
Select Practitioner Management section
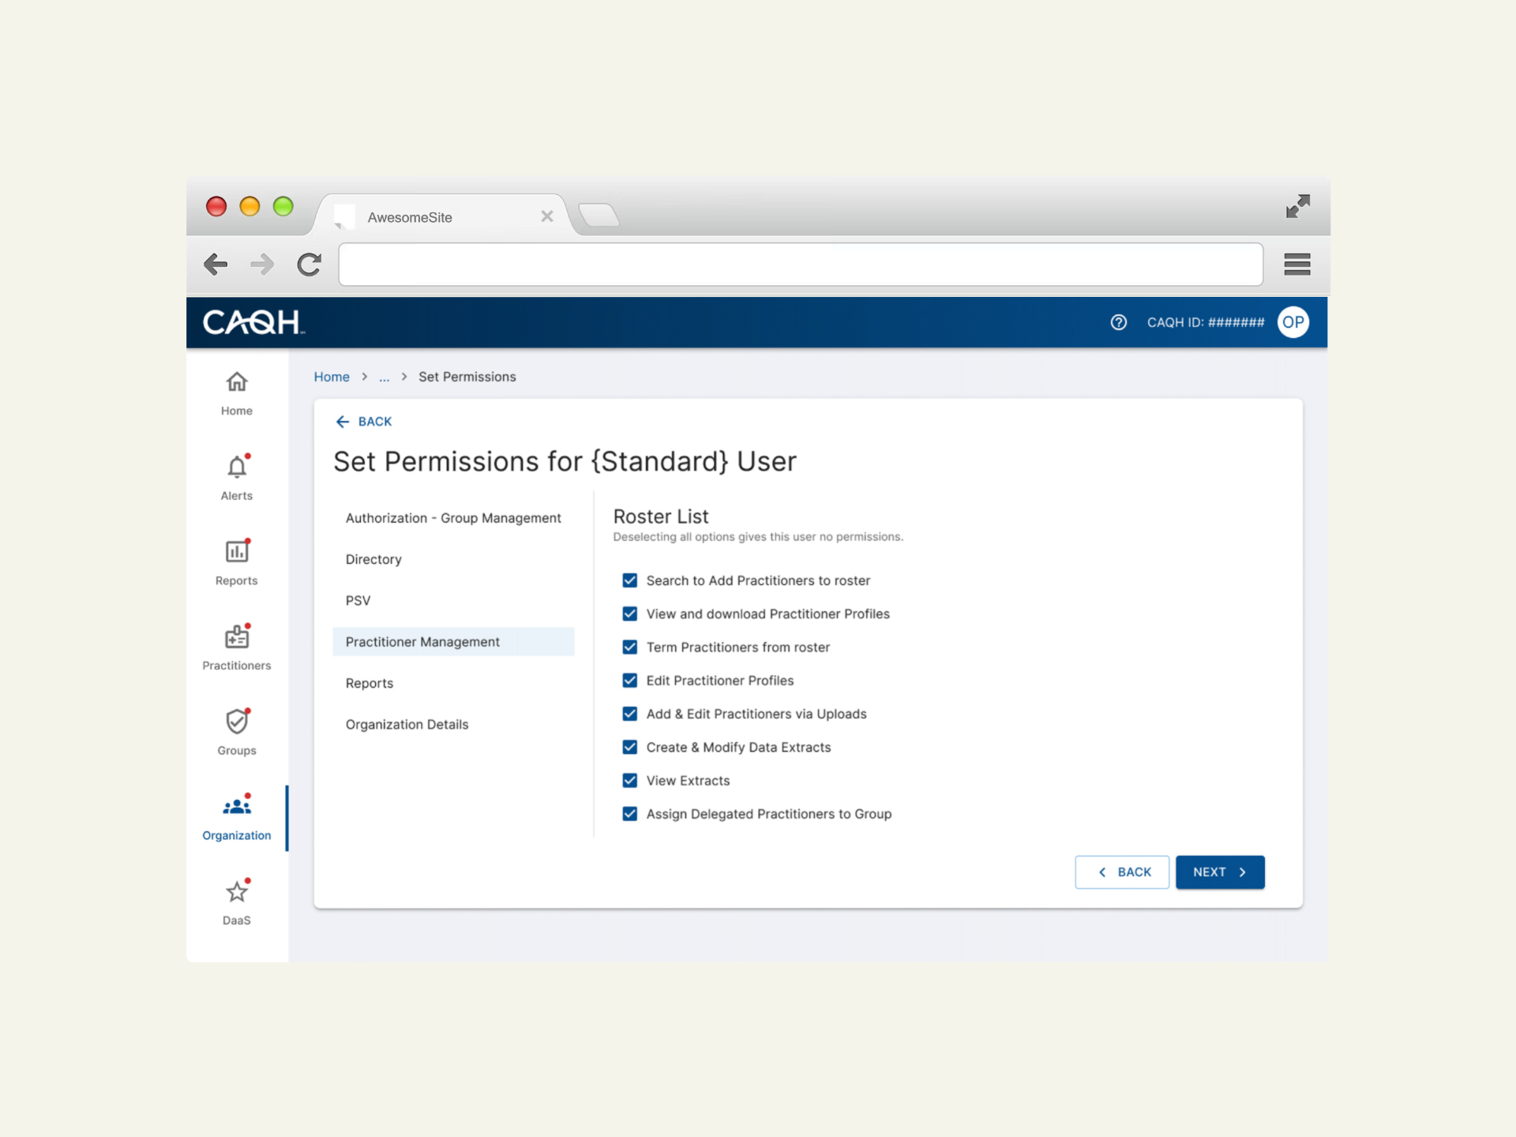pyautogui.click(x=453, y=641)
